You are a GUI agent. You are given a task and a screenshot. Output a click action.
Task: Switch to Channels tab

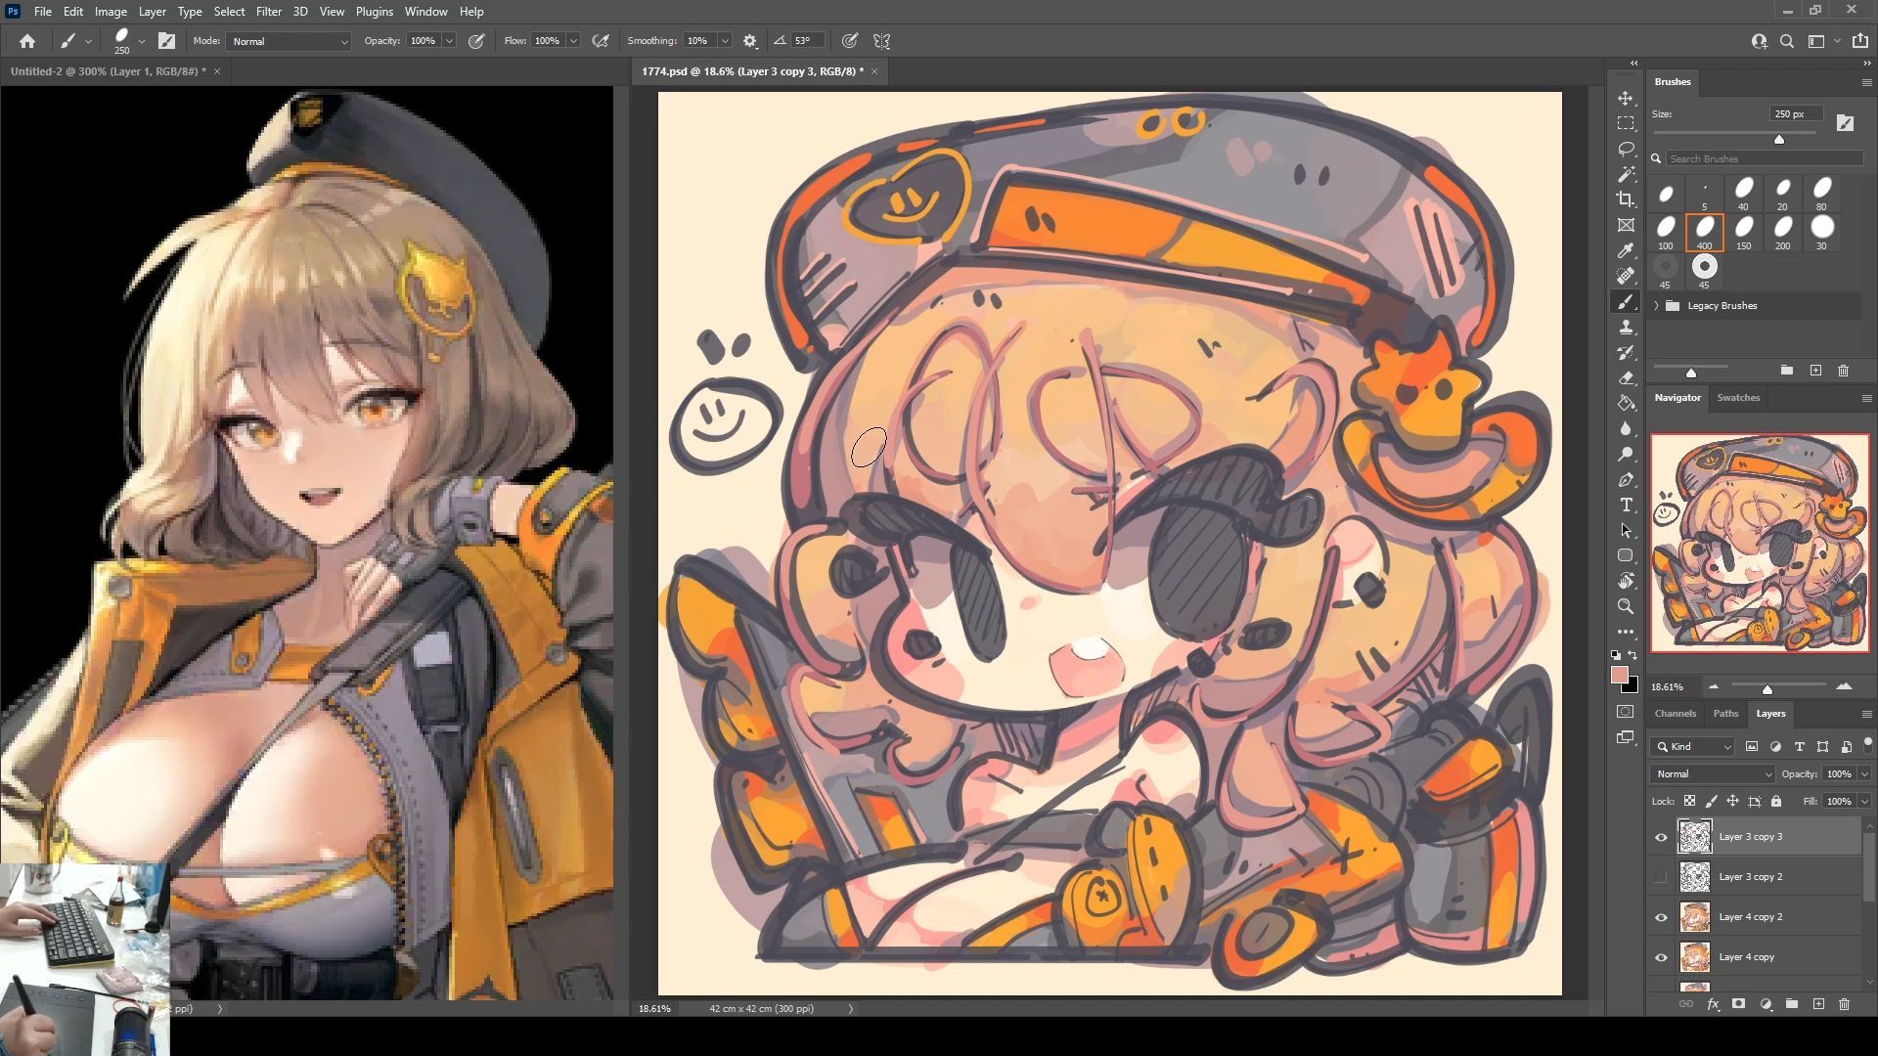(x=1675, y=714)
